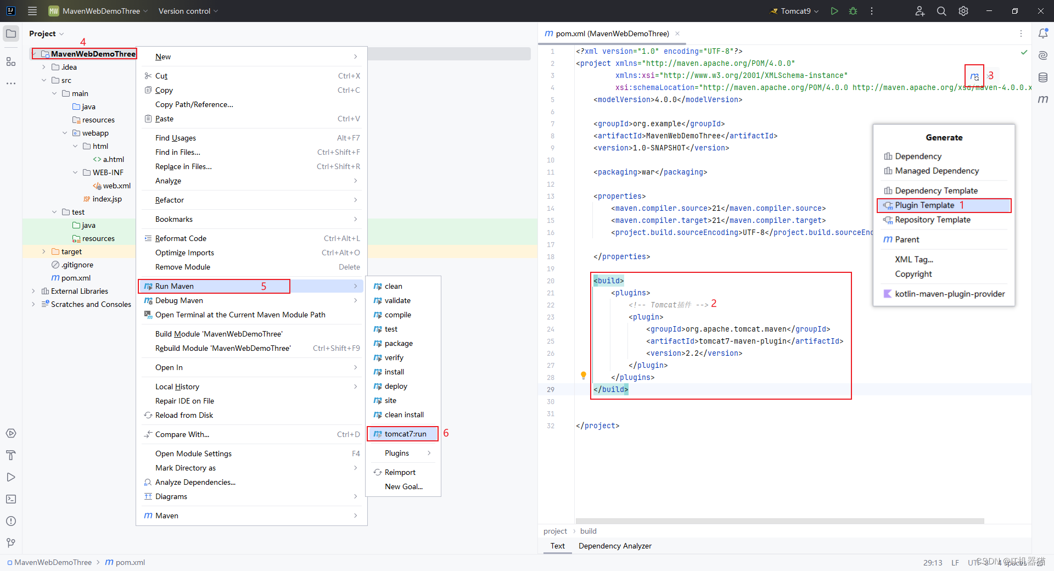Click the 29:13 caret position status
Screen dimensions: 1054x571
(x=933, y=562)
